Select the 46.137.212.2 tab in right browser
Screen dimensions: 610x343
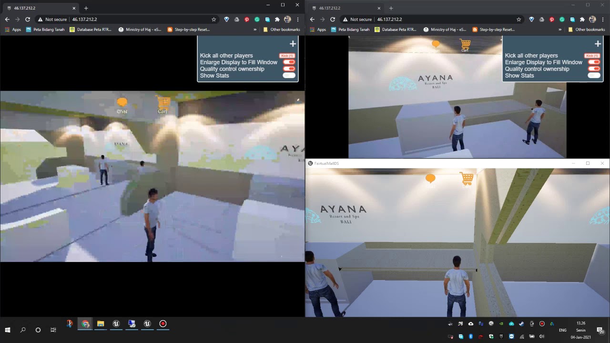[345, 8]
